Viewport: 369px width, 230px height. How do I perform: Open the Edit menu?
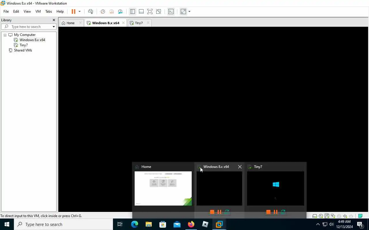tap(16, 11)
